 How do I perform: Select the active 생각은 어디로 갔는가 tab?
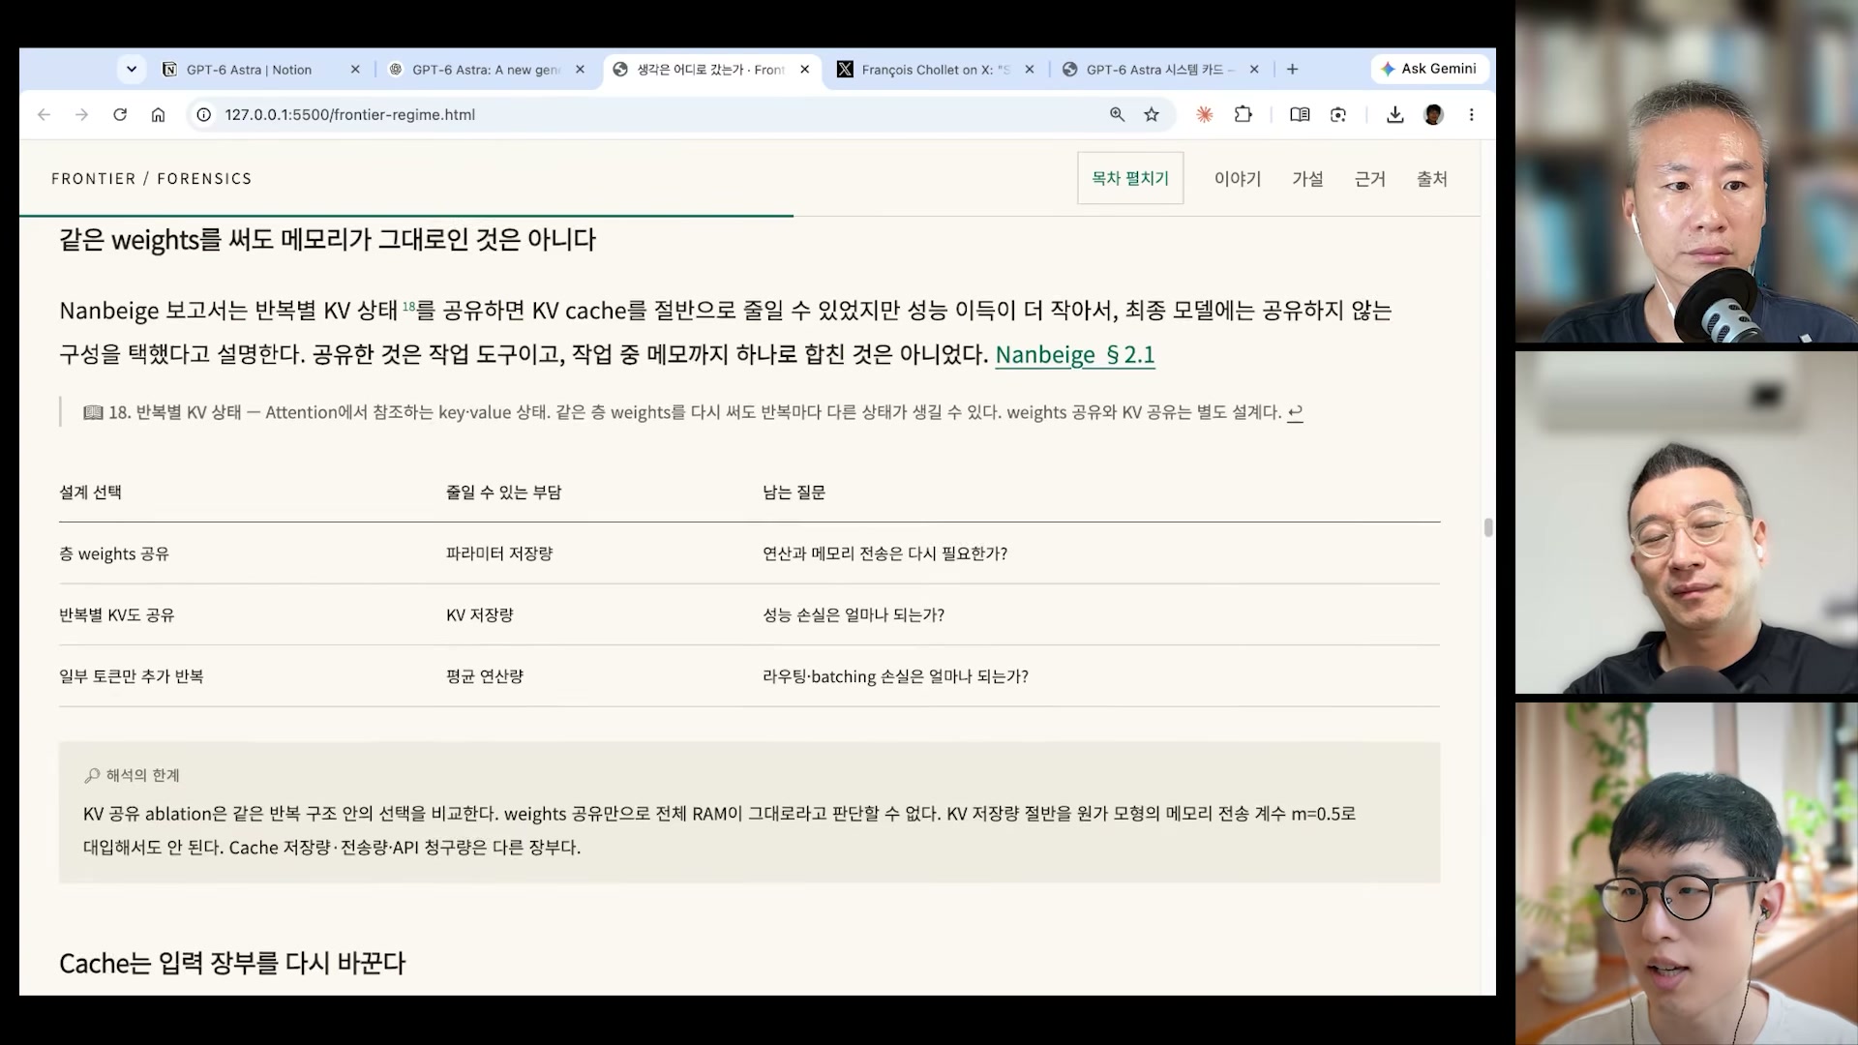coord(711,70)
